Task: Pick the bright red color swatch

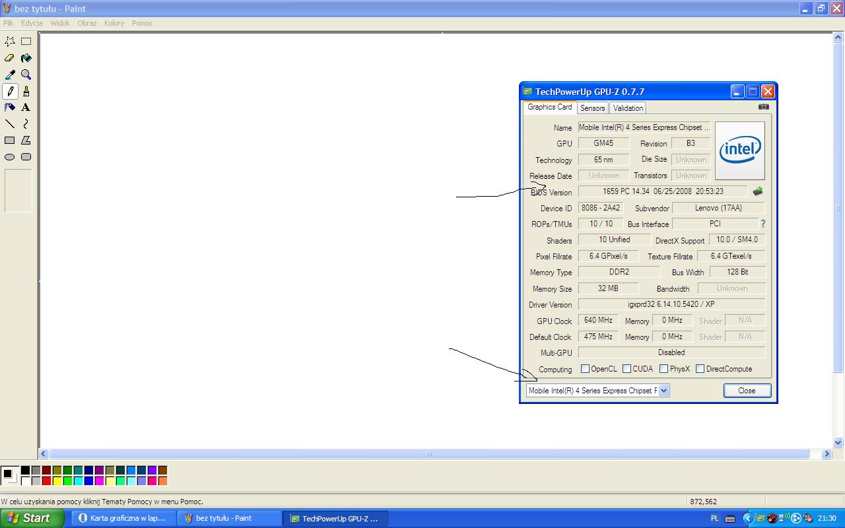Action: click(46, 480)
